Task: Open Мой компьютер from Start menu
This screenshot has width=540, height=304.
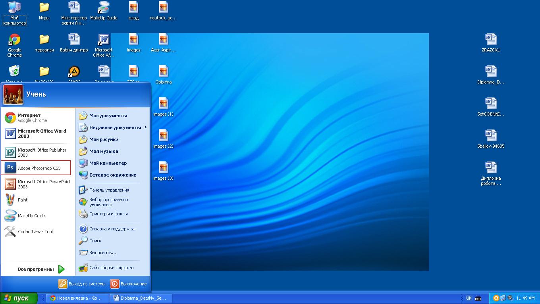Action: 113,163
